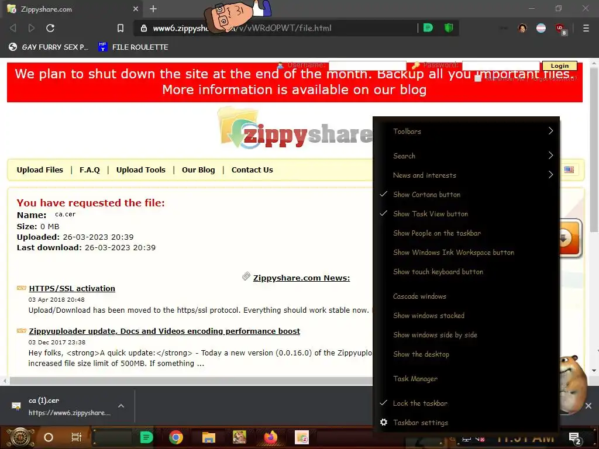This screenshot has width=599, height=449.
Task: Open Taskbar settings
Action: pos(466,422)
